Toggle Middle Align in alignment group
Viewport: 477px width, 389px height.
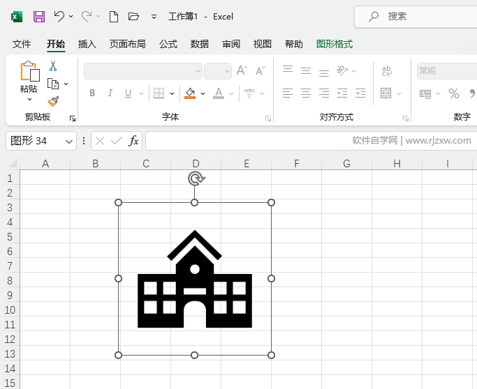[306, 71]
